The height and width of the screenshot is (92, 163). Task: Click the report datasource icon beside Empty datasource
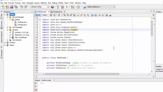click(85, 7)
